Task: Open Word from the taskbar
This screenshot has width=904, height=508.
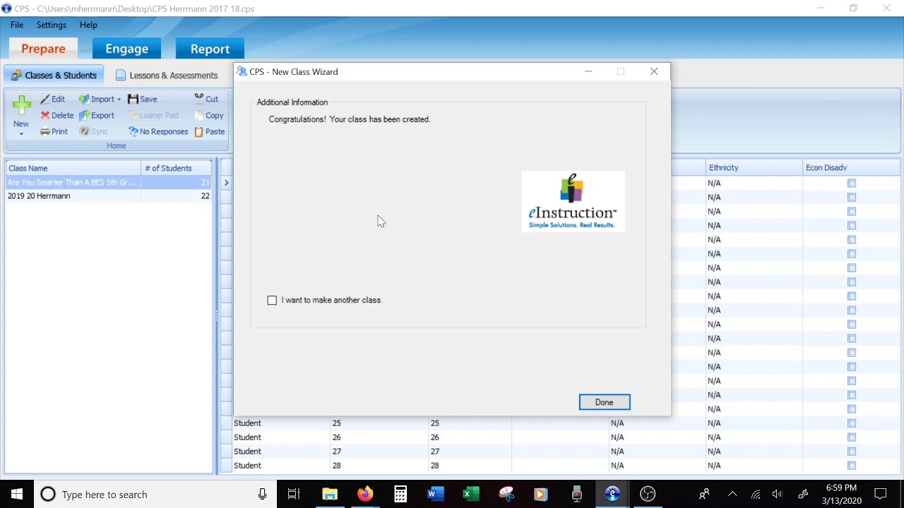Action: pyautogui.click(x=436, y=495)
